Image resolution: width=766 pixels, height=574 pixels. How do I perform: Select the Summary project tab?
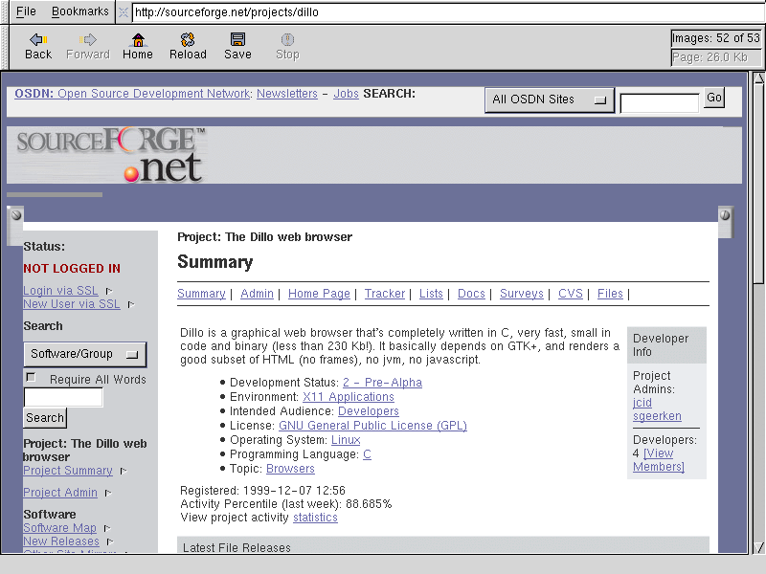click(x=201, y=294)
